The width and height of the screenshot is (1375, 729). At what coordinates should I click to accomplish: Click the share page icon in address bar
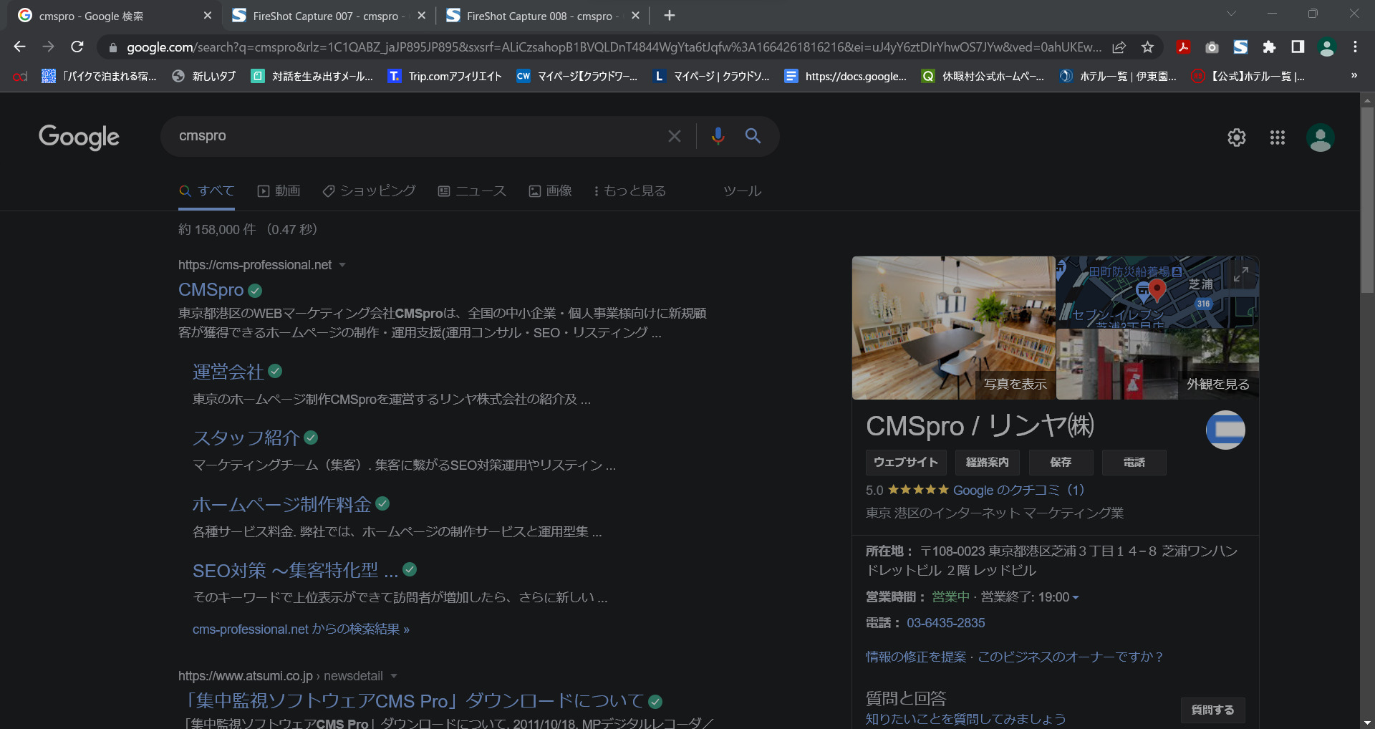tap(1119, 47)
